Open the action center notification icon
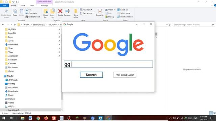Image resolution: width=216 pixels, height=121 pixels. tap(212, 118)
